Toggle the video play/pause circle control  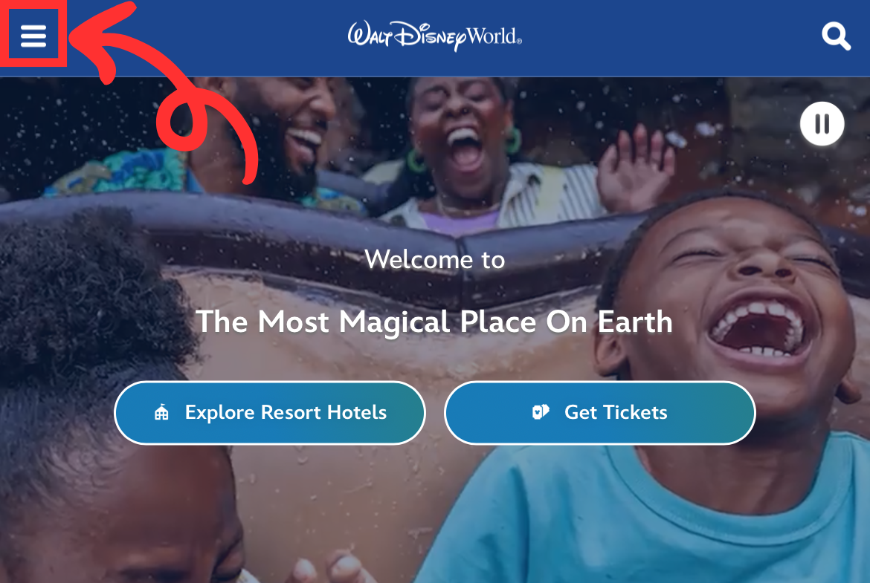(822, 123)
